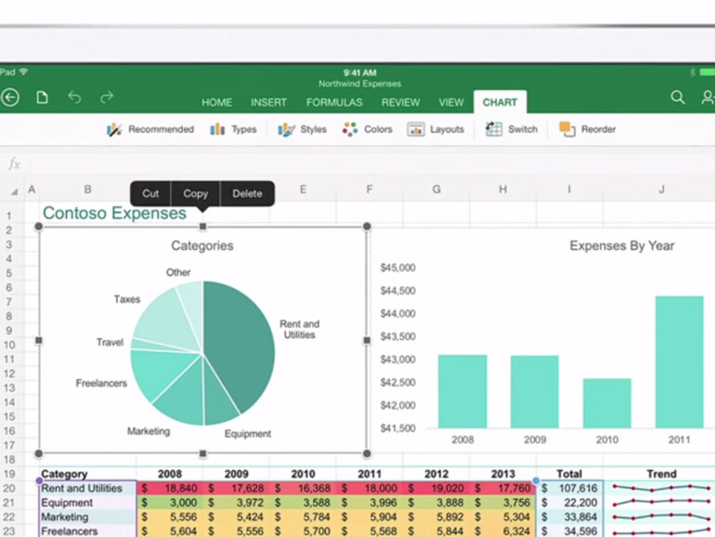Click the 2010 bar in the bar chart
This screenshot has width=715, height=537.
coord(607,403)
